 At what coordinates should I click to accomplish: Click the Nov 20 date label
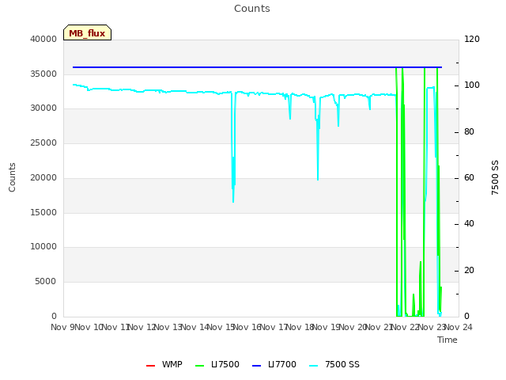(x=353, y=327)
